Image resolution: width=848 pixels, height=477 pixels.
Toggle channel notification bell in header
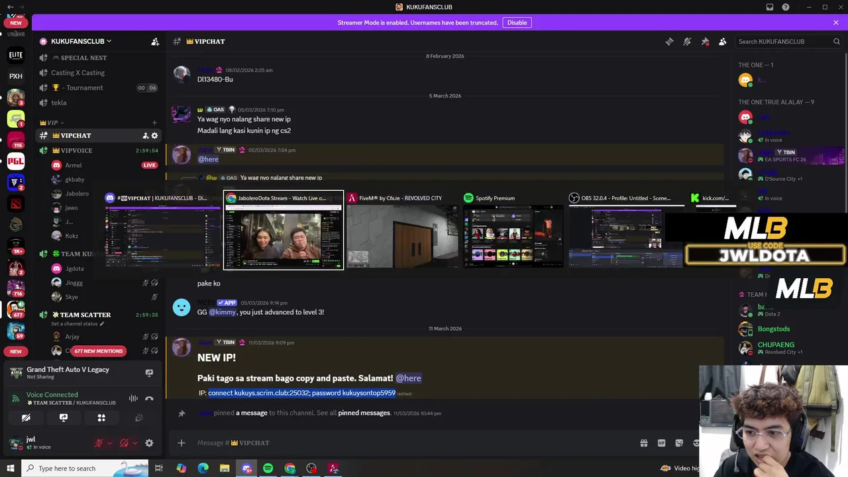point(687,41)
